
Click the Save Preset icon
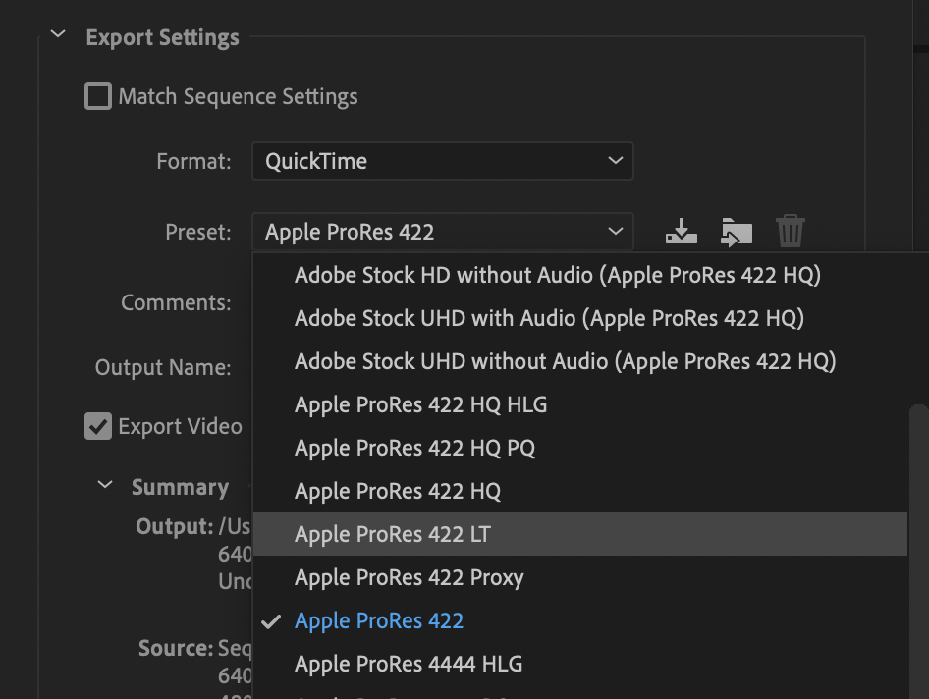[x=681, y=232]
